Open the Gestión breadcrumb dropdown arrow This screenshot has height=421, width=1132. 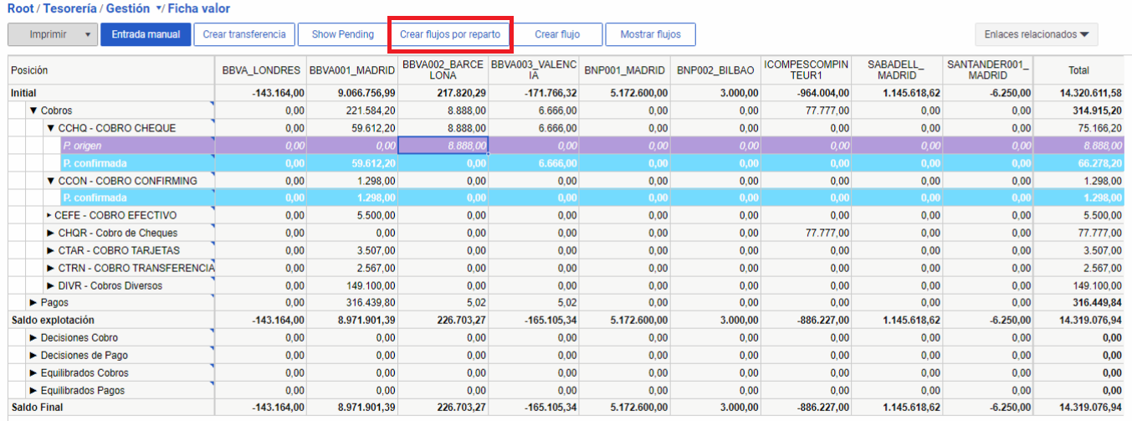coord(159,8)
